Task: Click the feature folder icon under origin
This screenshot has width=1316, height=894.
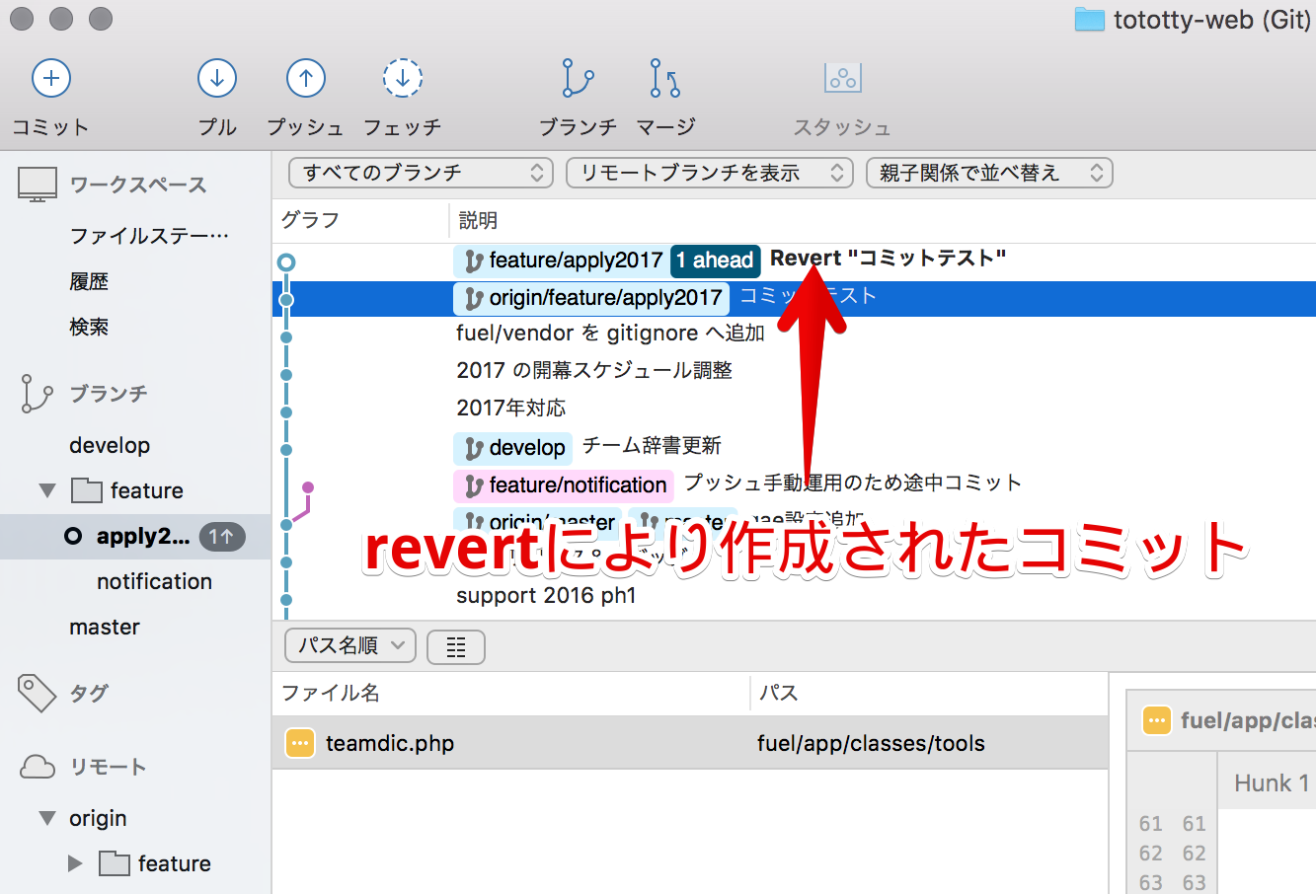Action: pos(115,863)
